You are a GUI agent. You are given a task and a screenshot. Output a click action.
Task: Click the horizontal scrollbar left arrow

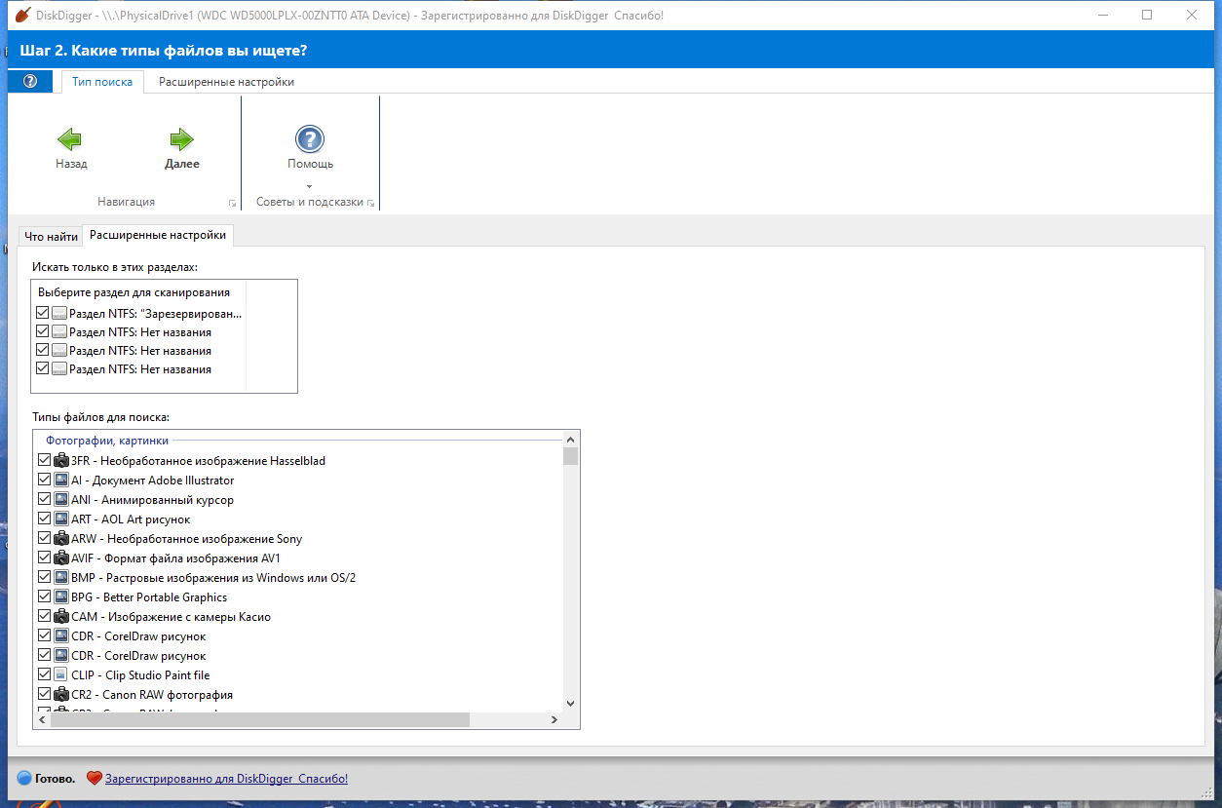click(42, 719)
